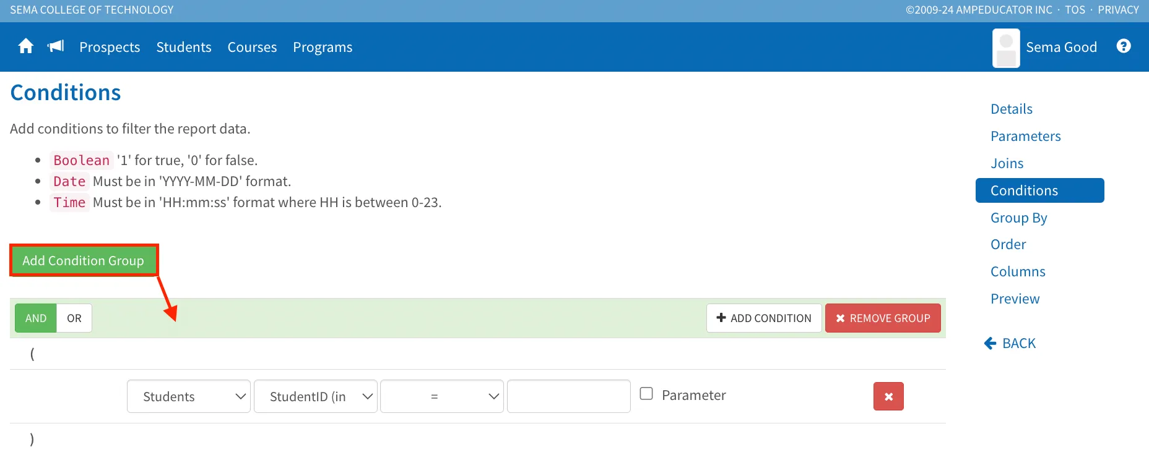Viewport: 1149px width, 476px height.
Task: Switch to the Group By section
Action: (1018, 218)
